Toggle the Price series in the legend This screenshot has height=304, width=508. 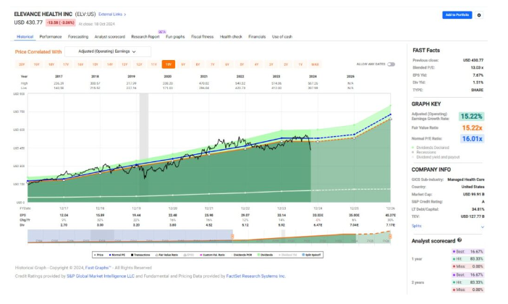[98, 255]
